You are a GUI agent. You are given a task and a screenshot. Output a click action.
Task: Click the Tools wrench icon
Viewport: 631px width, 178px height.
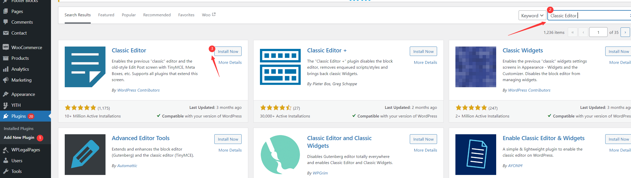point(6,171)
